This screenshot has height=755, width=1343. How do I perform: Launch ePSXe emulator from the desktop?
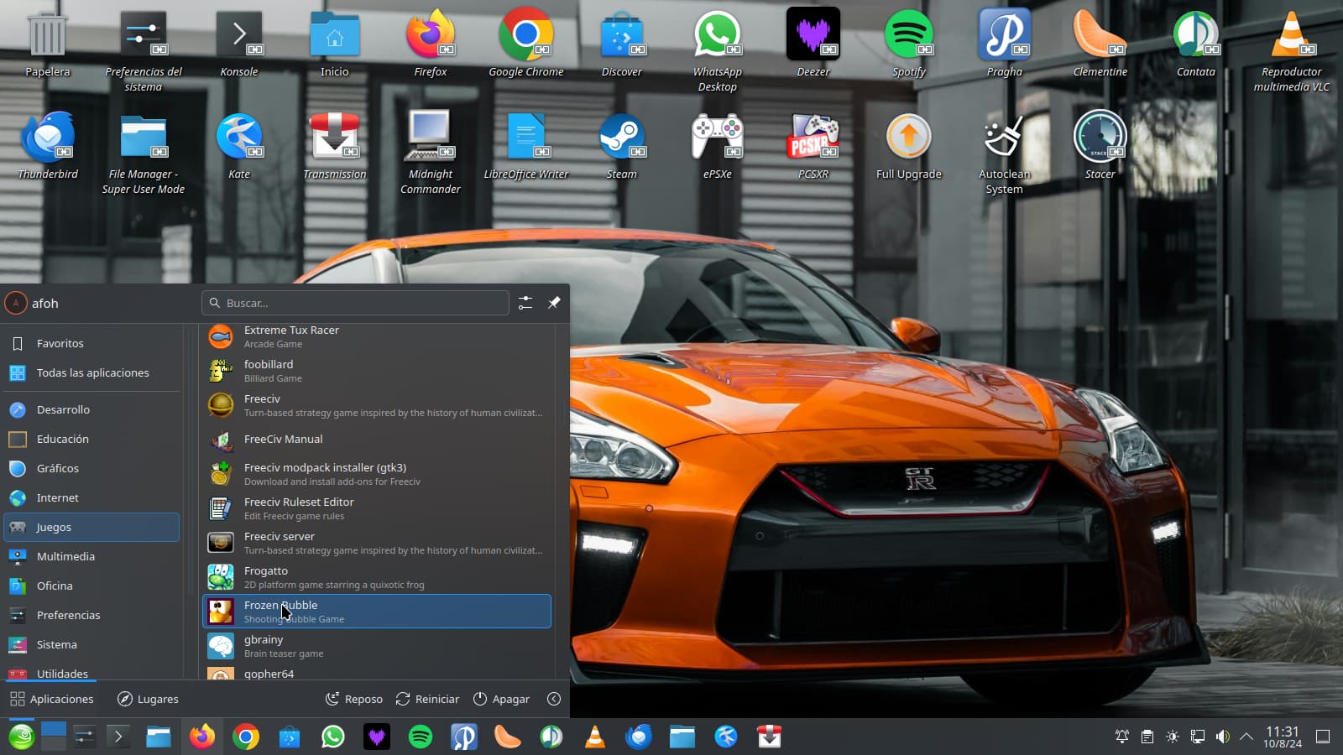tap(717, 138)
